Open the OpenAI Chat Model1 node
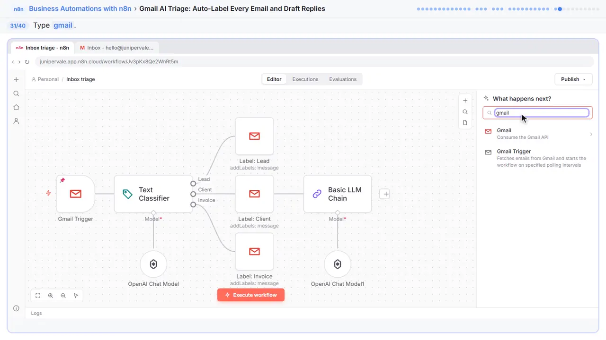Viewport: 606px width, 340px height. [x=338, y=264]
